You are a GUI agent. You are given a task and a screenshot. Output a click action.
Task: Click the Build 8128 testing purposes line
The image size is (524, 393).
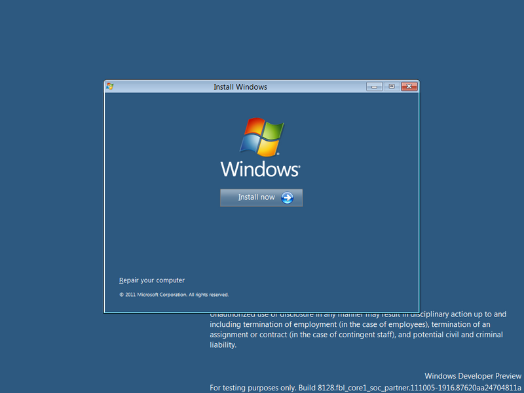pyautogui.click(x=365, y=388)
